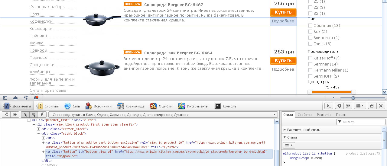
Task: Click the right price range slider handle
Action: [354, 92]
